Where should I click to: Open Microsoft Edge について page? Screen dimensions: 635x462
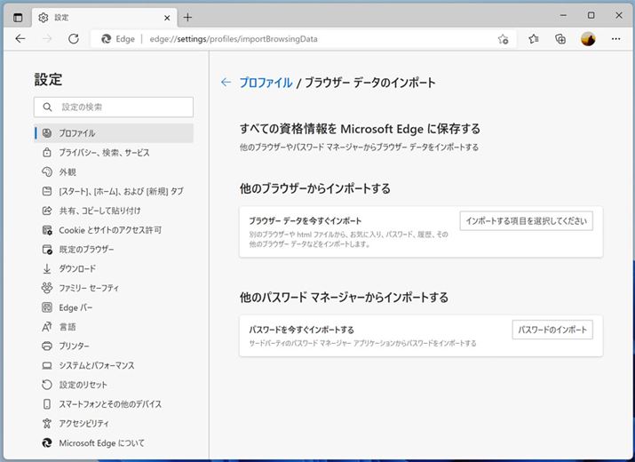tap(101, 442)
